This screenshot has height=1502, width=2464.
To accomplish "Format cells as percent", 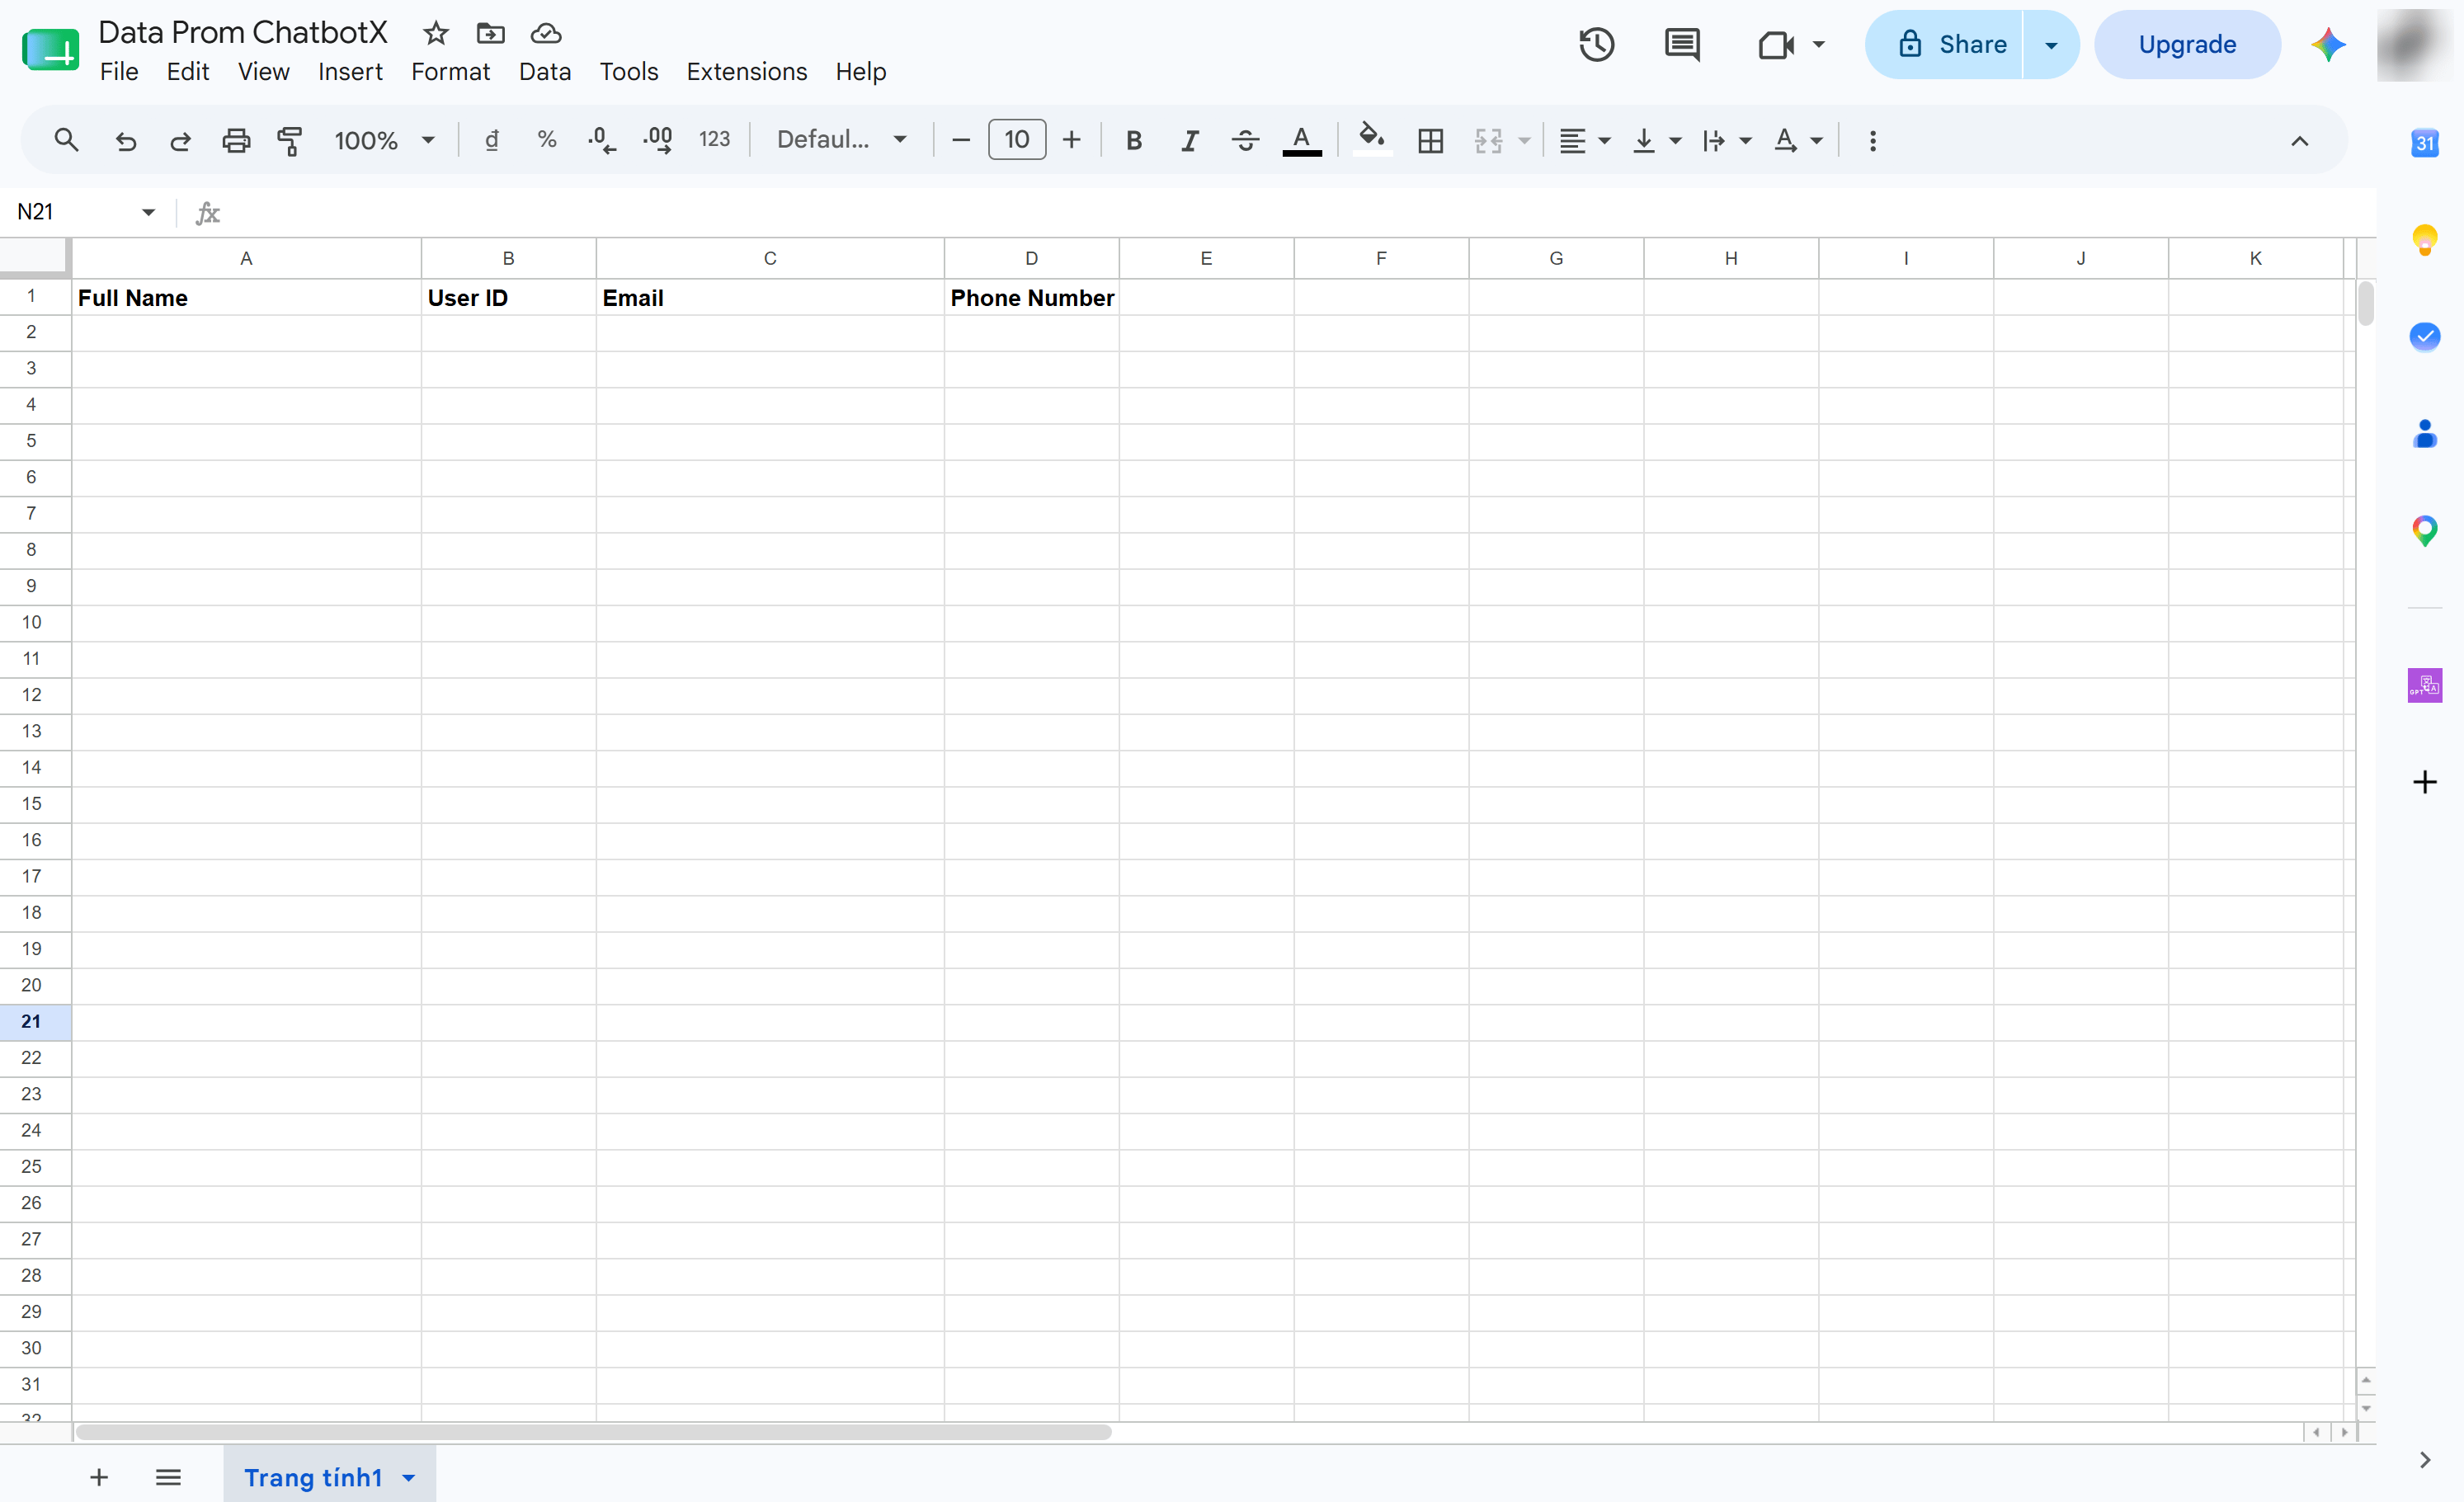I will point(547,140).
